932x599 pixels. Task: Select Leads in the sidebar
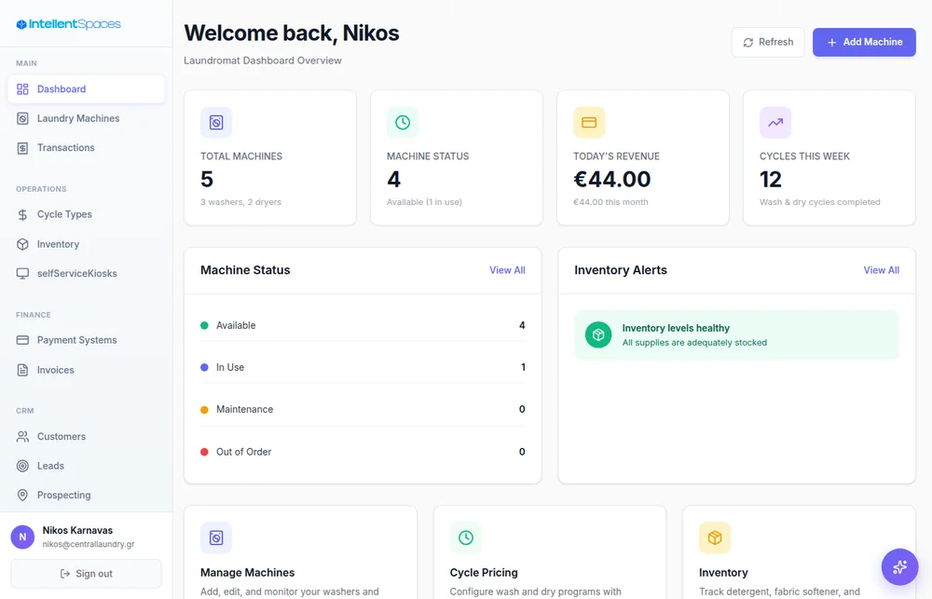86,466
